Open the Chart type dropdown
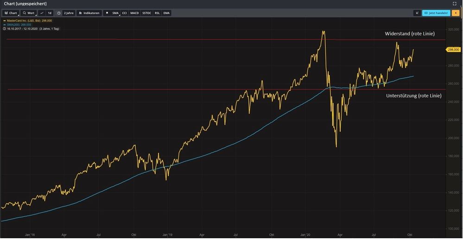The width and height of the screenshot is (463, 239). [11, 13]
